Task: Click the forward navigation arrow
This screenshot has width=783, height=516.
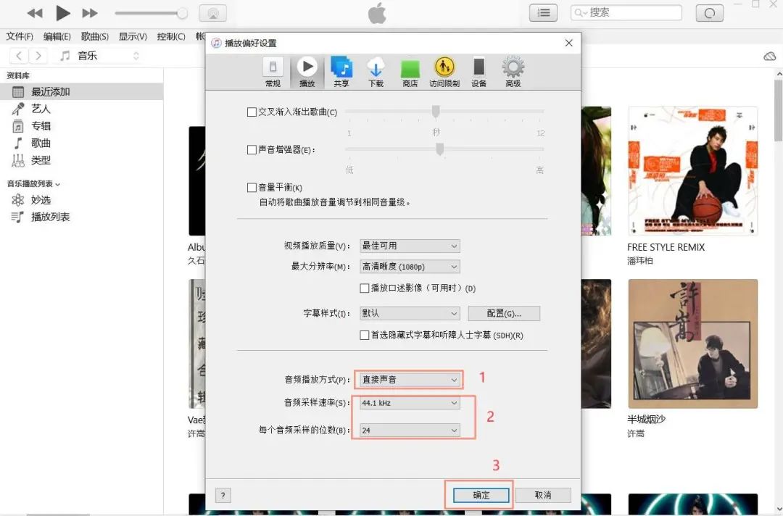Action: coord(38,55)
